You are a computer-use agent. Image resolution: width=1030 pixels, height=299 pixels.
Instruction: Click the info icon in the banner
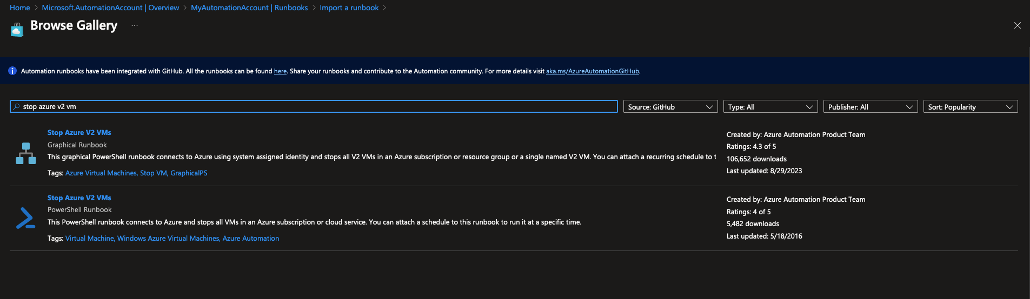pyautogui.click(x=12, y=71)
